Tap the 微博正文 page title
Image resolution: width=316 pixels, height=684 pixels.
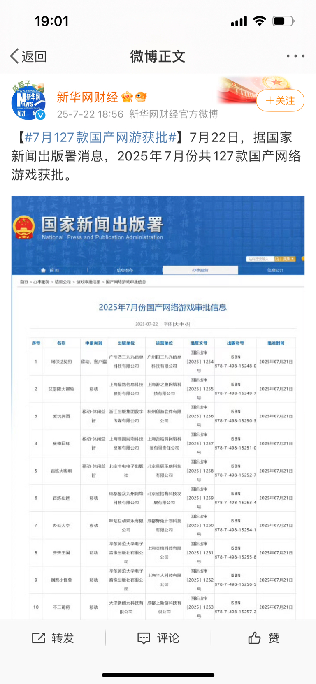158,56
